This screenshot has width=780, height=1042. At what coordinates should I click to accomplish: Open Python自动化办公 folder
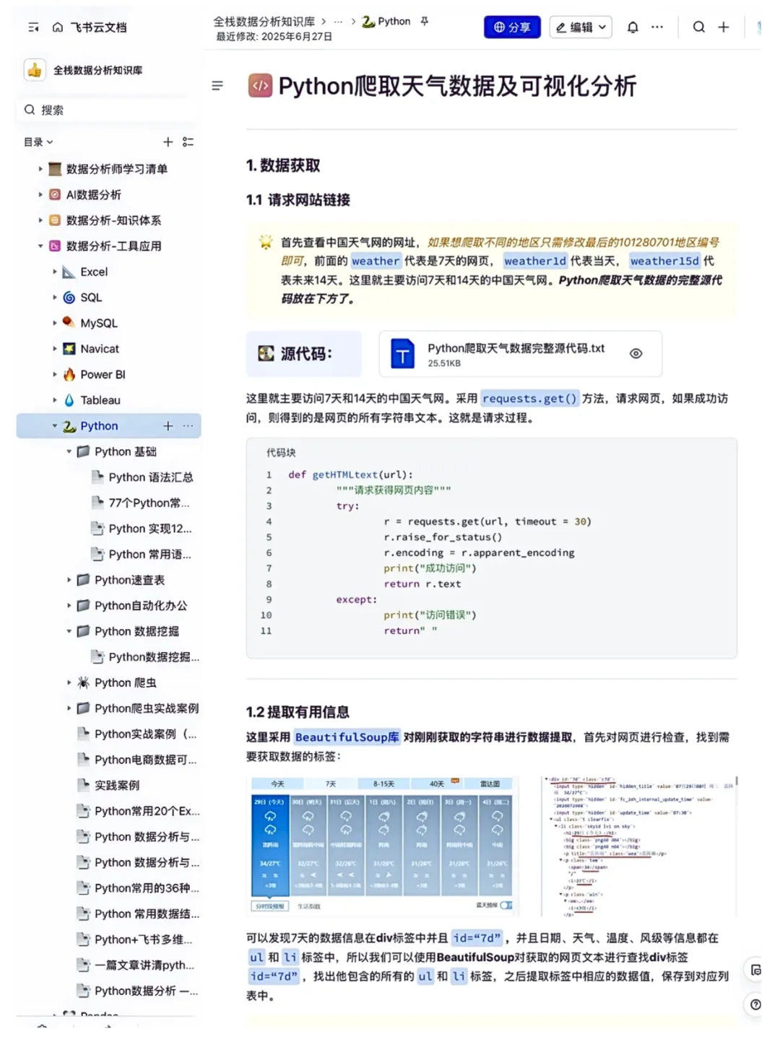(141, 606)
